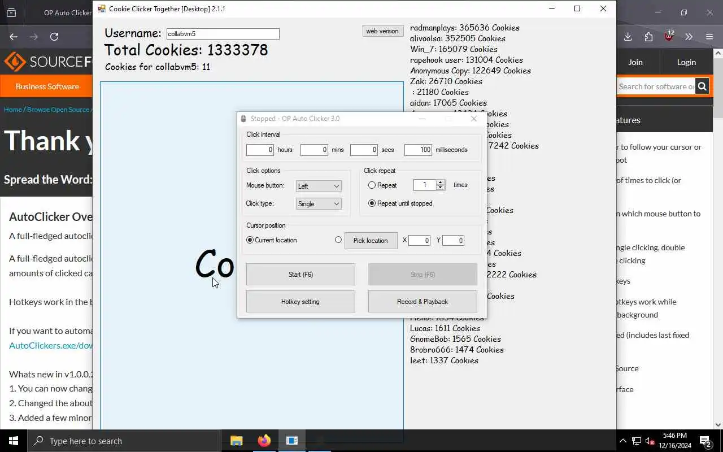Select Repeat until stopped option
723x452 pixels.
(x=372, y=203)
